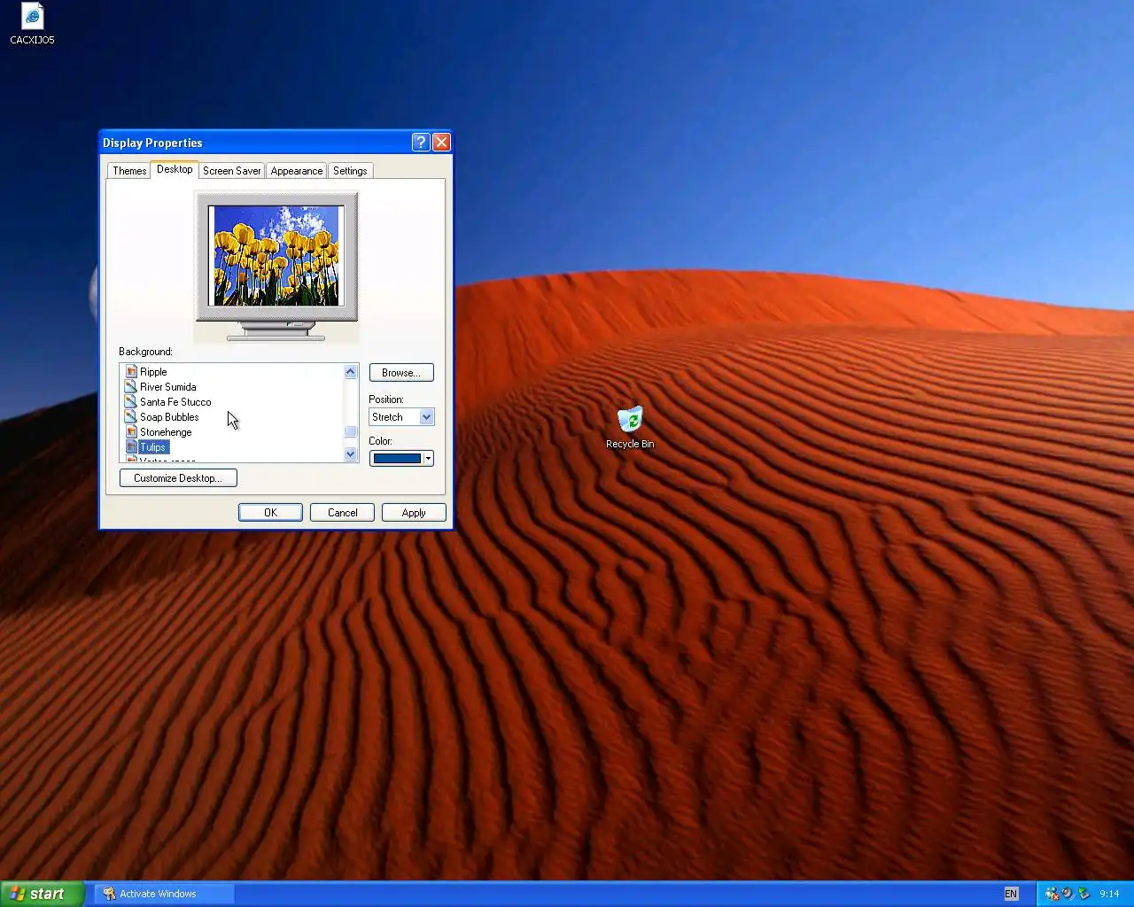
Task: Open the desktop Color picker dropdown
Action: click(x=401, y=458)
